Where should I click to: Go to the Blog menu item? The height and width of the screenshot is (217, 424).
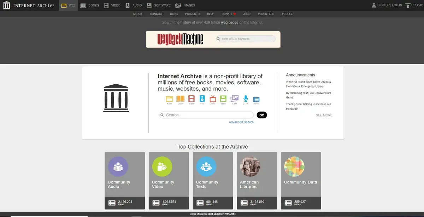coord(174,14)
